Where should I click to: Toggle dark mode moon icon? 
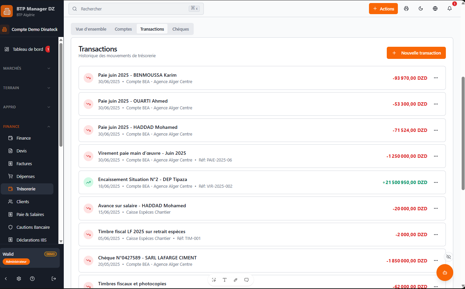coord(421,9)
